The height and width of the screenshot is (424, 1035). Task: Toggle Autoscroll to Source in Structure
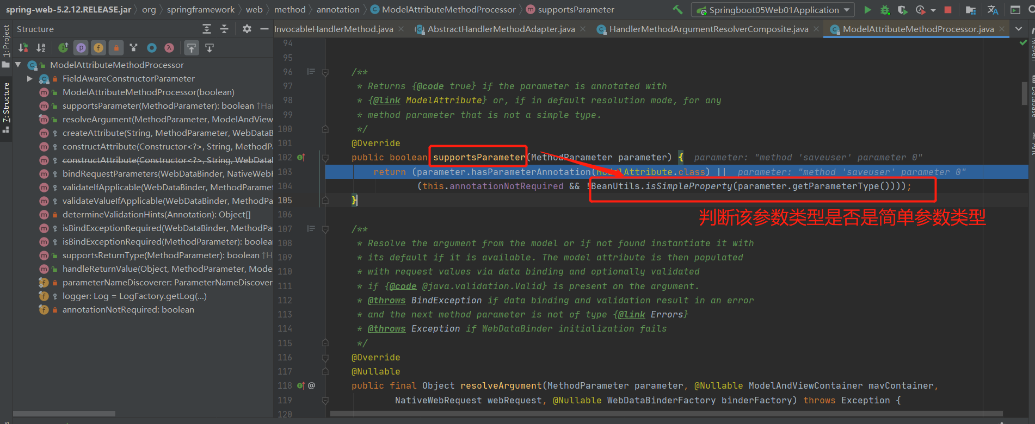tap(192, 48)
